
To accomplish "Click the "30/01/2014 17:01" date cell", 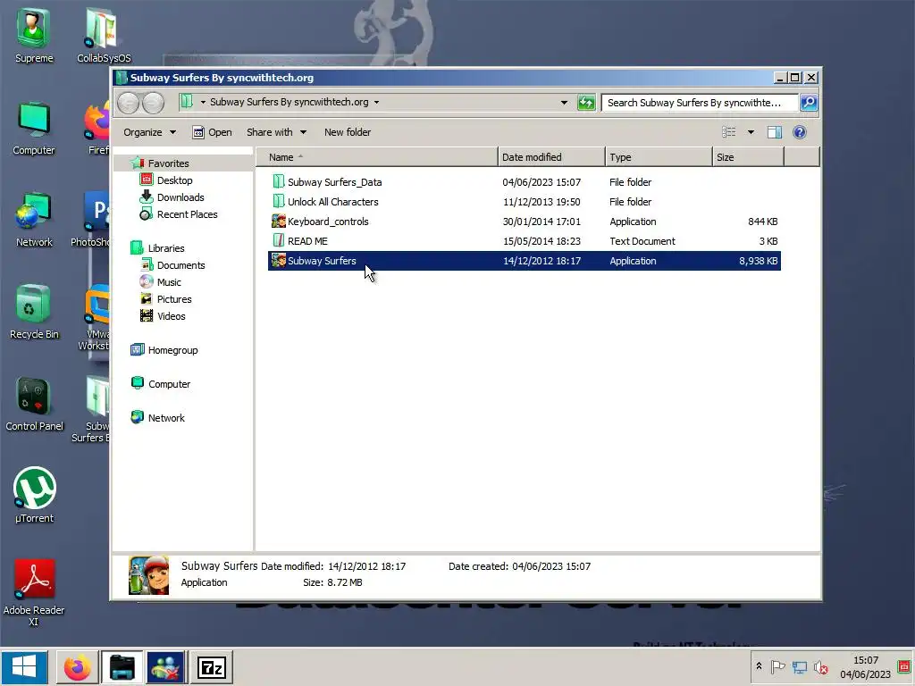I will (x=541, y=222).
